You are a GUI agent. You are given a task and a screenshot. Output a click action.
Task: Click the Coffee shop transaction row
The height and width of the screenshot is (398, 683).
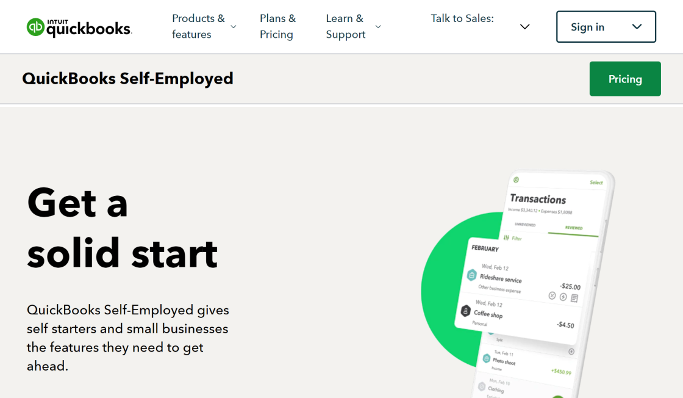click(518, 317)
